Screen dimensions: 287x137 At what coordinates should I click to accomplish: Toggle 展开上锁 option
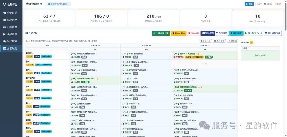pos(220,41)
